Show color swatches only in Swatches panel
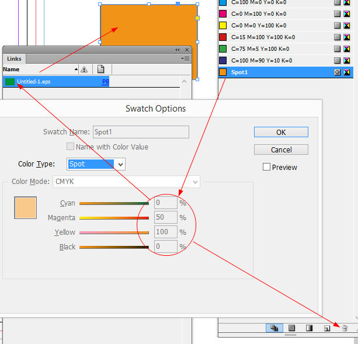The width and height of the screenshot is (358, 344). (x=291, y=328)
